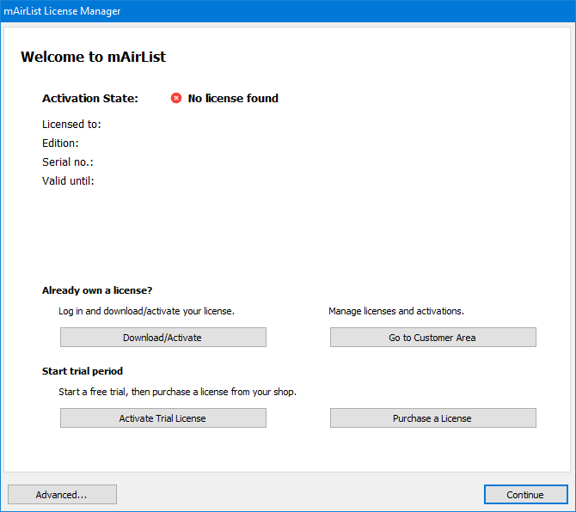This screenshot has width=576, height=512.
Task: Click the "Log in and download/activate" description
Action: [146, 311]
